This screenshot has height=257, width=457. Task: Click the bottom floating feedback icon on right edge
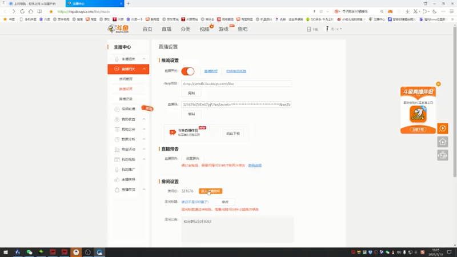point(442,155)
